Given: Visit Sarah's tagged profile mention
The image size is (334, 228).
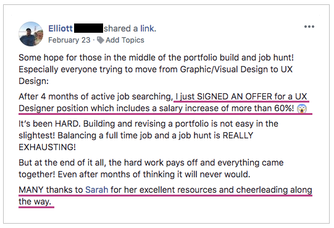Looking at the screenshot, I should tap(97, 190).
